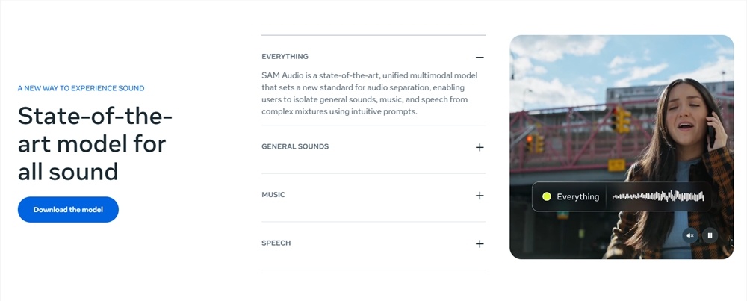The height and width of the screenshot is (301, 747).
Task: Open the MUSIC accordion heading
Action: tap(273, 195)
